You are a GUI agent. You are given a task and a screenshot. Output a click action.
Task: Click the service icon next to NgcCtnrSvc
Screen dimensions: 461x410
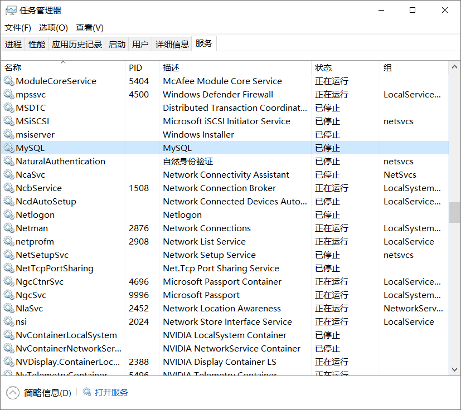(9, 281)
